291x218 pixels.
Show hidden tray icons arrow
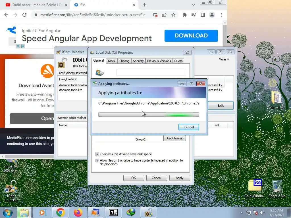pyautogui.click(x=242, y=213)
